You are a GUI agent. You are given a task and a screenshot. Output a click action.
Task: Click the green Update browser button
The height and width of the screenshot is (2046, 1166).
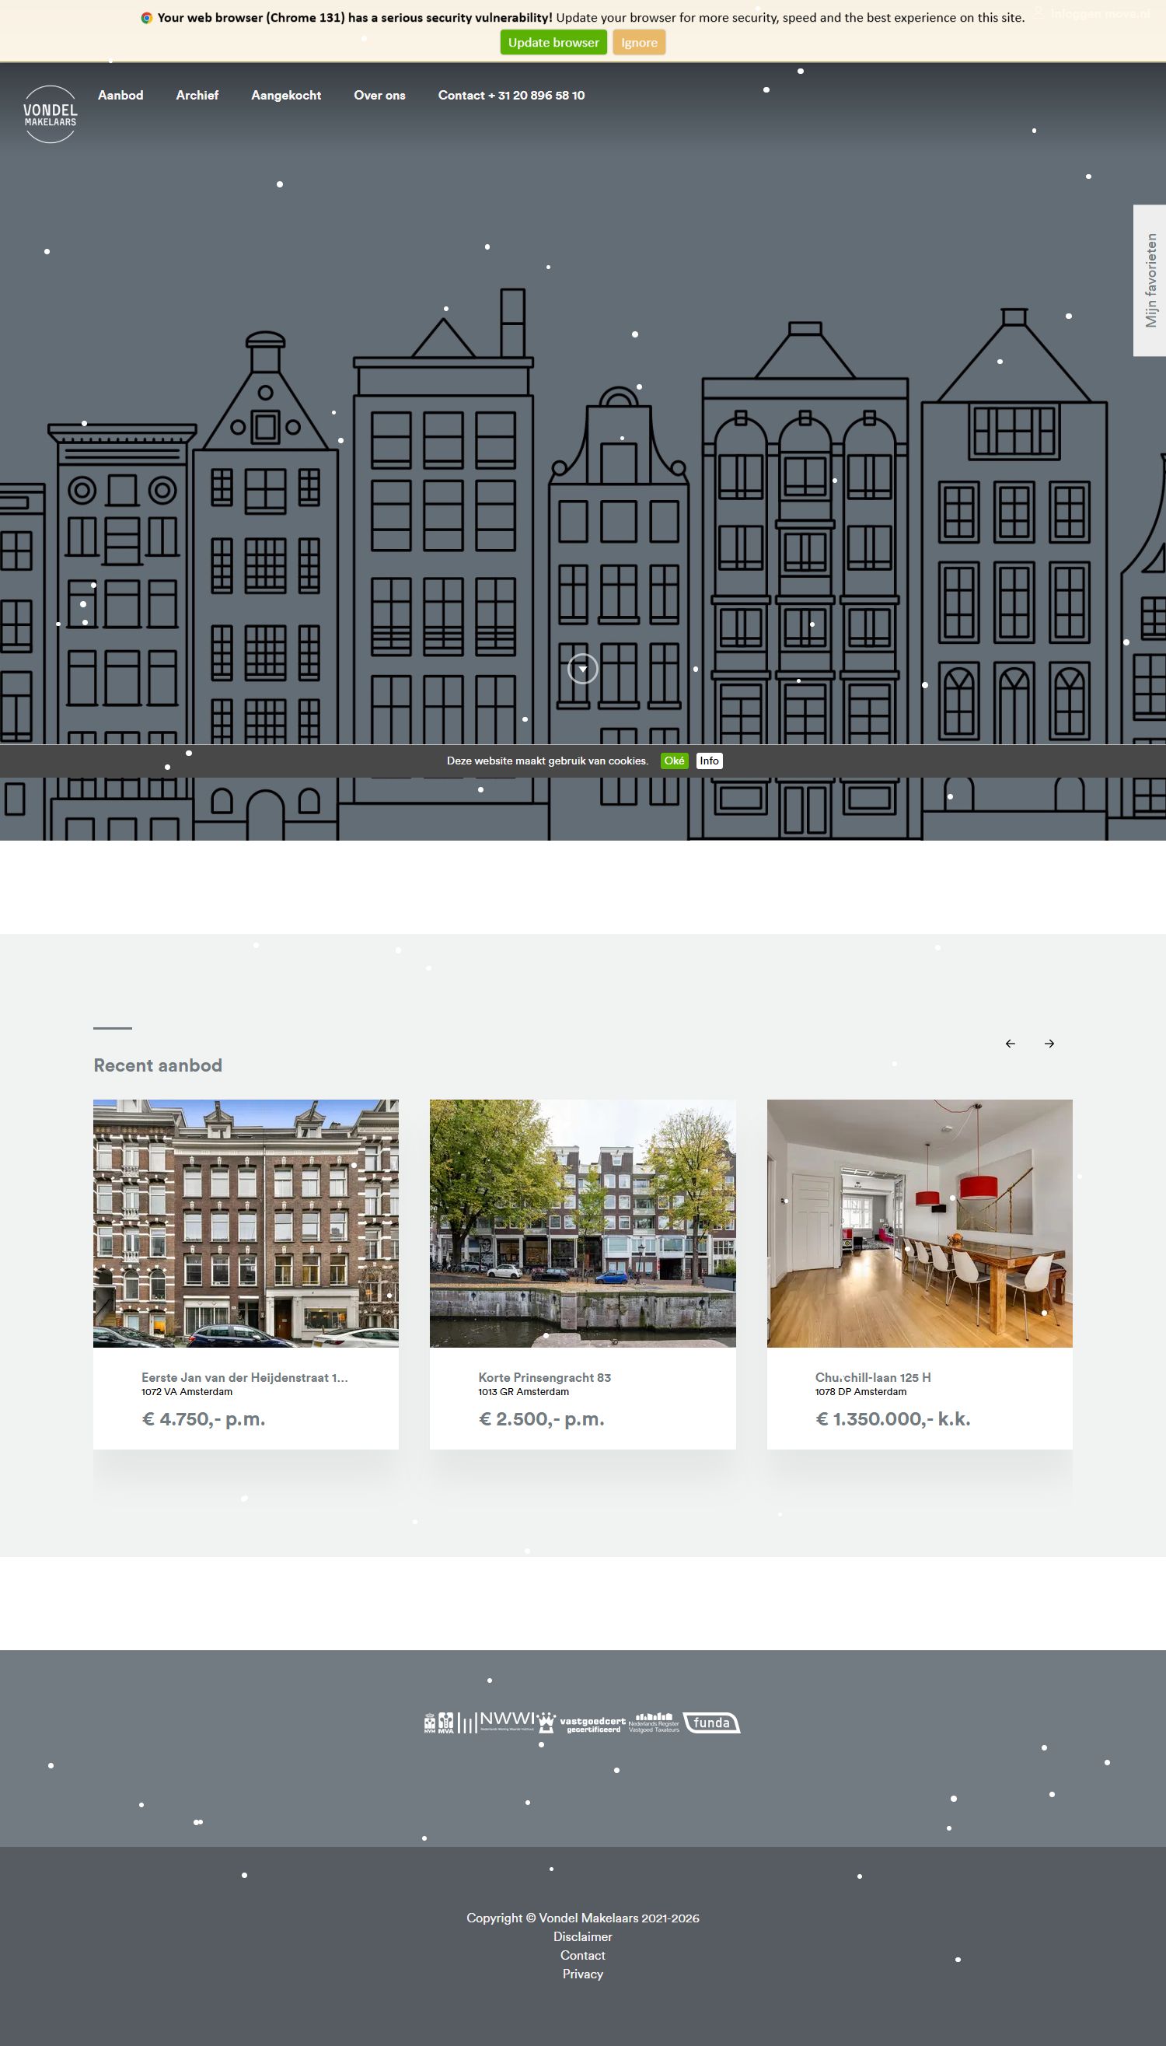pyautogui.click(x=553, y=43)
